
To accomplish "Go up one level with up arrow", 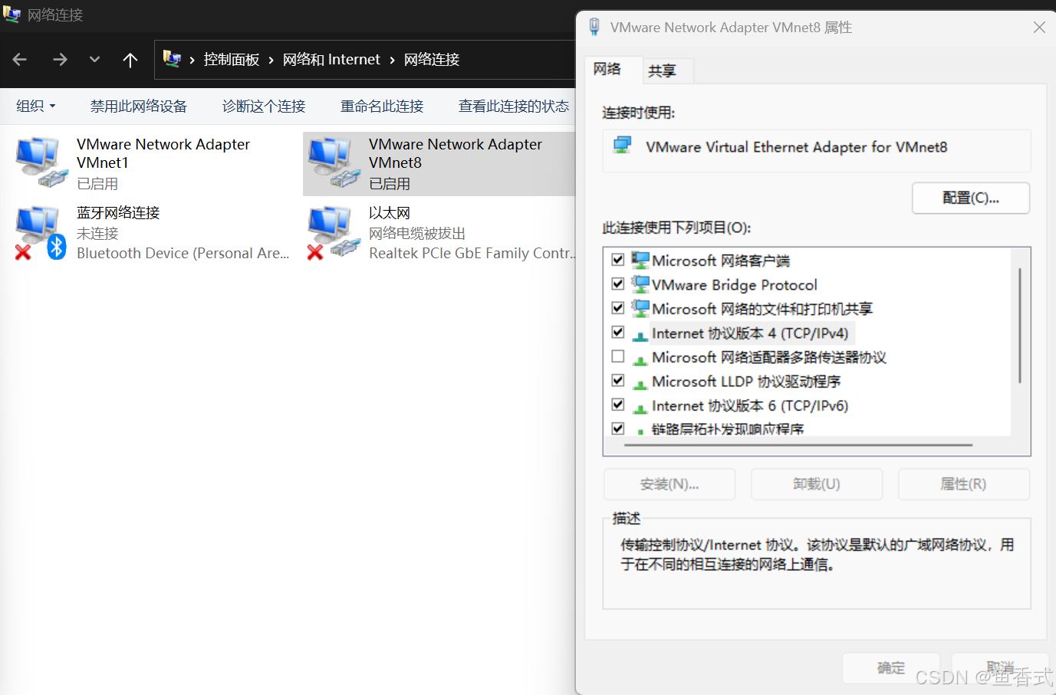I will (x=130, y=60).
